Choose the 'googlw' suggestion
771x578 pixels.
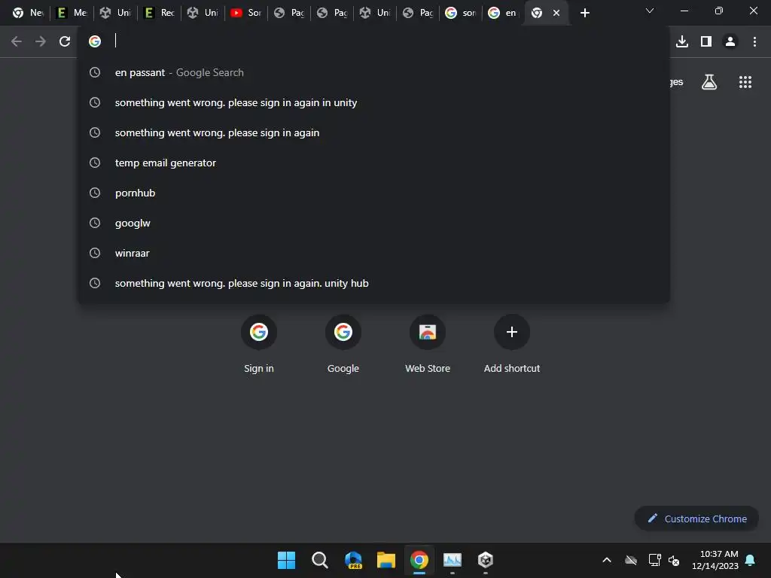pyautogui.click(x=373, y=223)
